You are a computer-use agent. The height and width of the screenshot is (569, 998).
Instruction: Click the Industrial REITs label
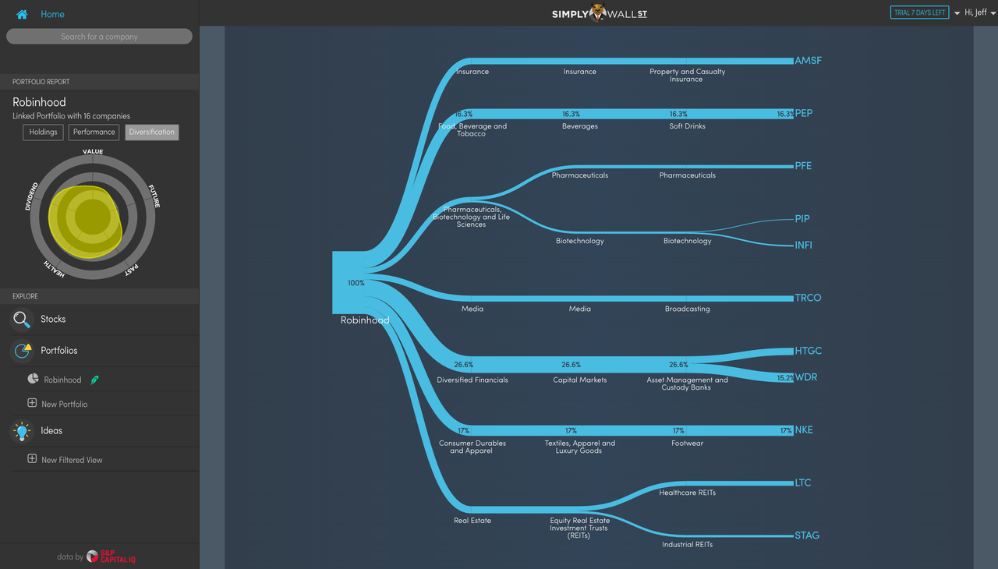pos(688,544)
